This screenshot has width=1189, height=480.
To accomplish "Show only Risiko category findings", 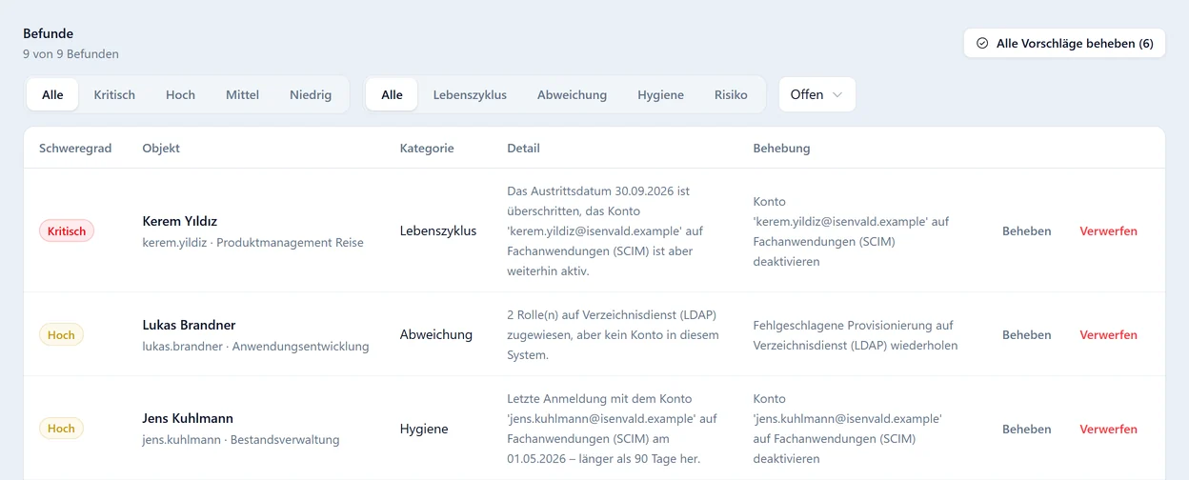I will (731, 94).
